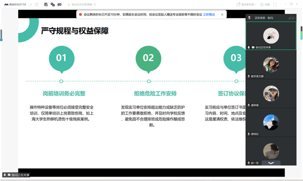Click the muted mic icon beside 正在讲话
Screen dimensions: 303x181
(x=249, y=18)
